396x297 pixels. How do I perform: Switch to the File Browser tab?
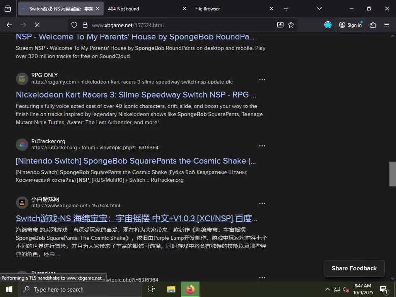tap(207, 9)
